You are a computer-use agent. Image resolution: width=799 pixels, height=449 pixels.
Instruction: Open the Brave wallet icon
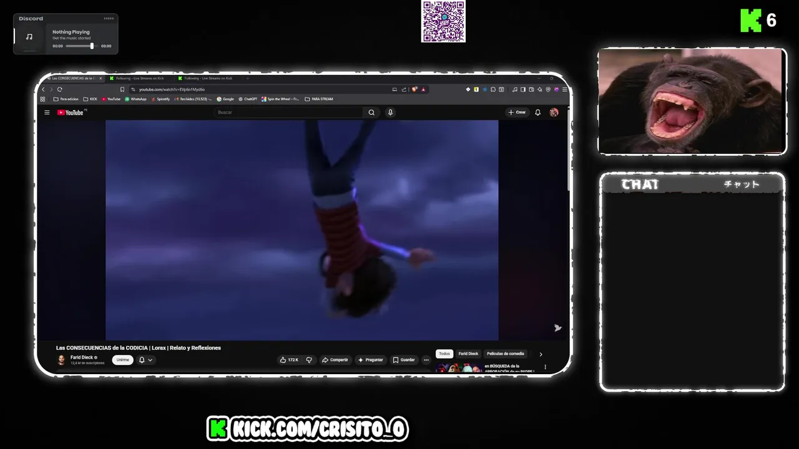[x=531, y=89]
